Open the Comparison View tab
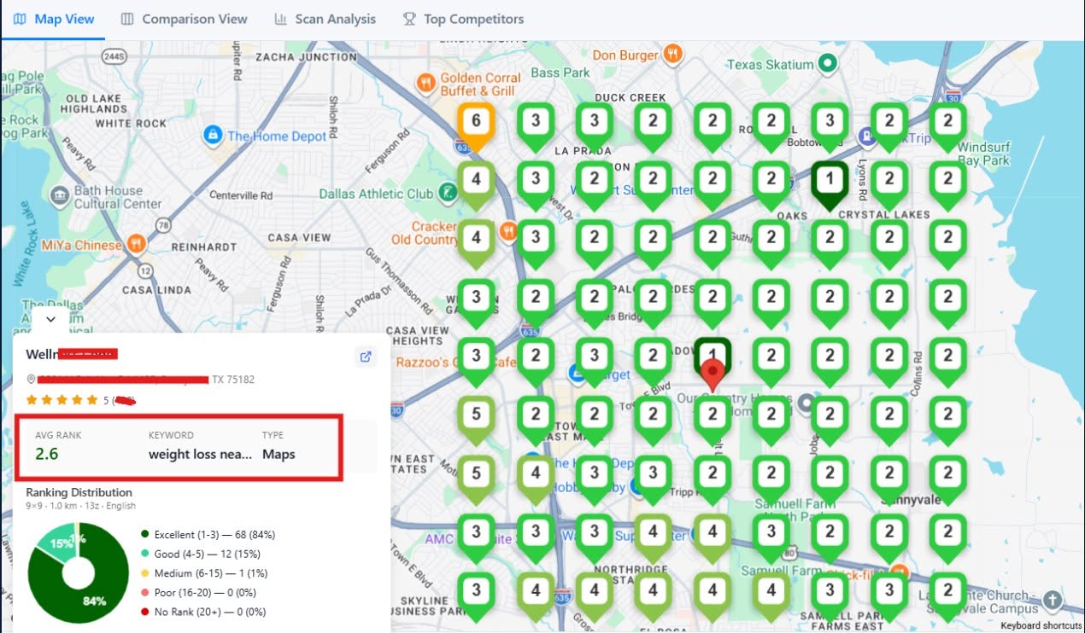The image size is (1085, 633). 184,19
